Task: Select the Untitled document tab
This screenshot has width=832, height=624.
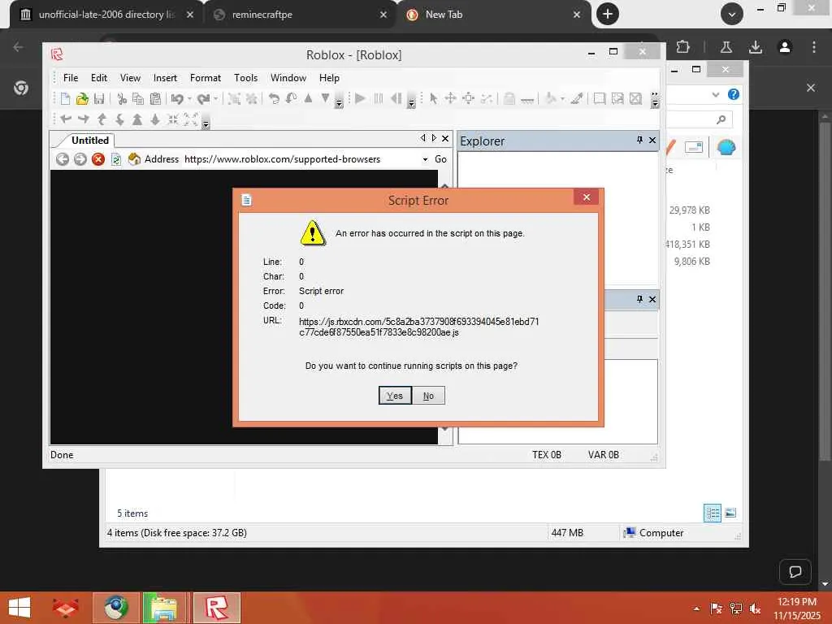Action: click(89, 141)
